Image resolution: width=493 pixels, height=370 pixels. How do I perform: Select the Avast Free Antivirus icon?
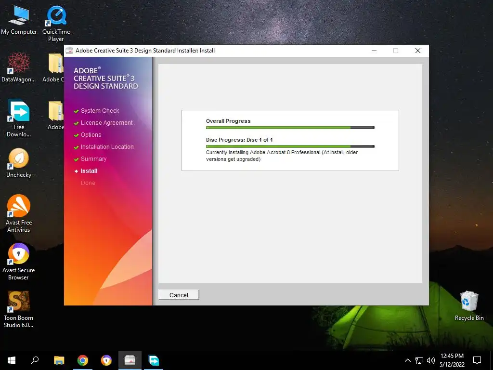[19, 213]
